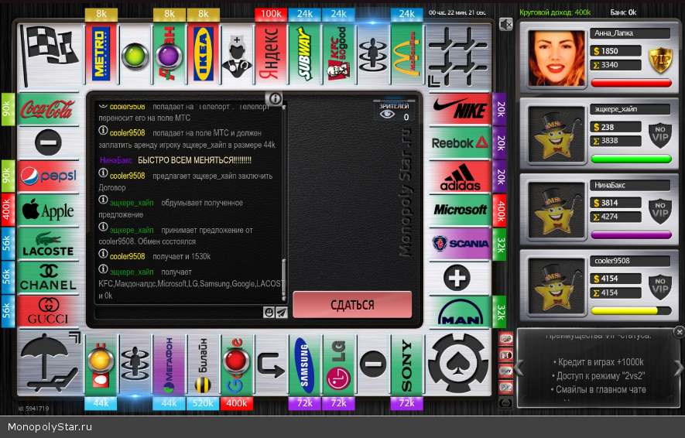Select the Reebok property cell

click(460, 142)
